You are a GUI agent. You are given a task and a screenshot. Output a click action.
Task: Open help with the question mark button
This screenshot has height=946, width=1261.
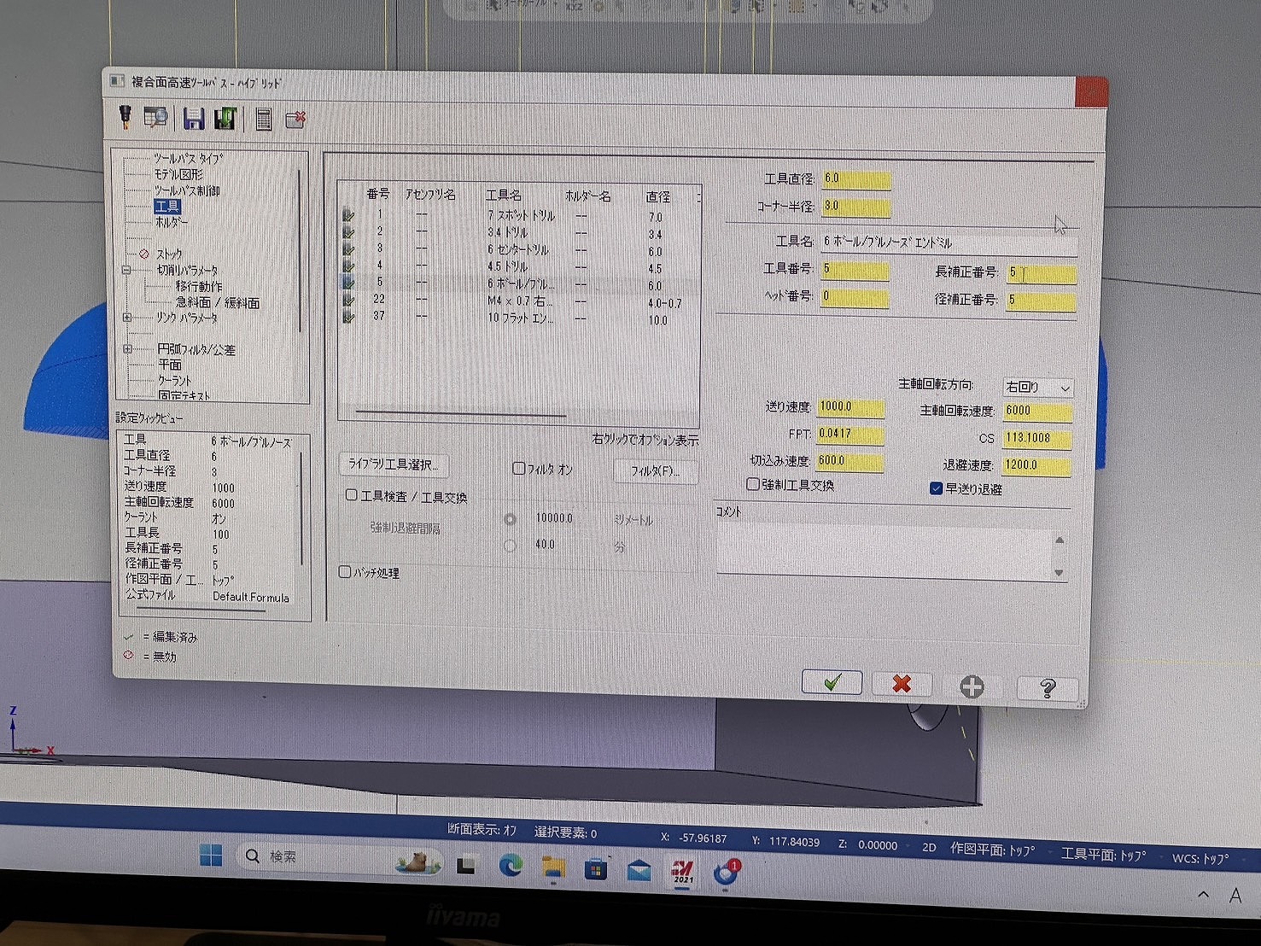point(1048,688)
